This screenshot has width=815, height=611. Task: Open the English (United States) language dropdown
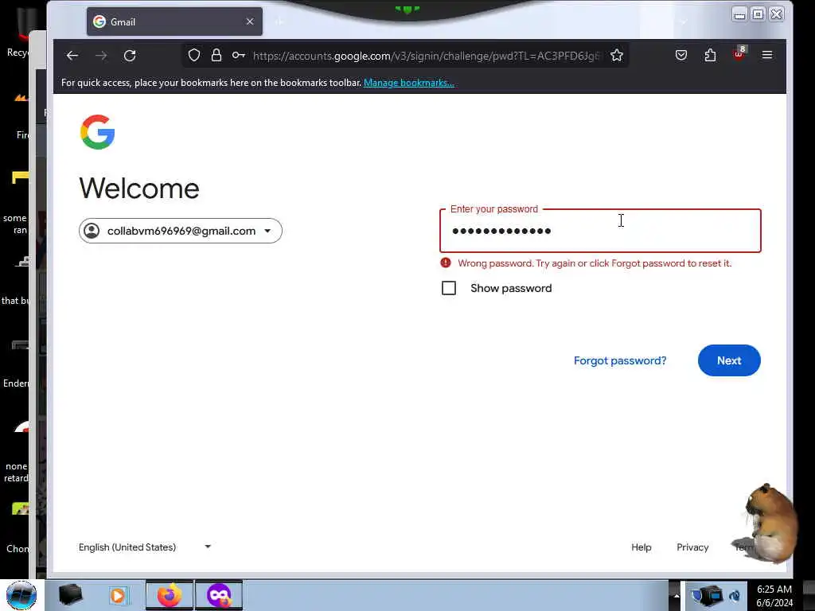pos(145,547)
